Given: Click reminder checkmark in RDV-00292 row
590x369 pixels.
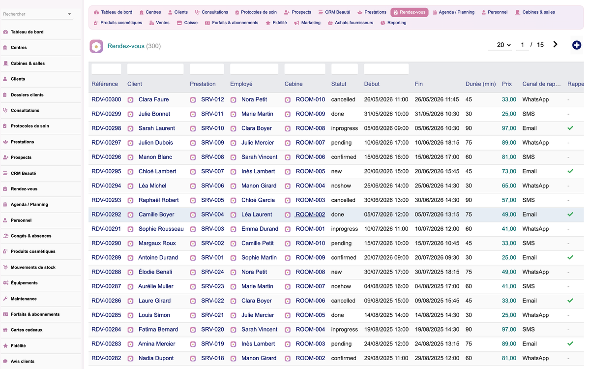Looking at the screenshot, I should coord(570,215).
